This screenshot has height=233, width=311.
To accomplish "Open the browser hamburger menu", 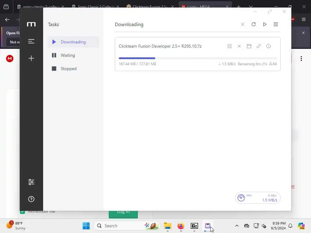I will click(304, 19).
